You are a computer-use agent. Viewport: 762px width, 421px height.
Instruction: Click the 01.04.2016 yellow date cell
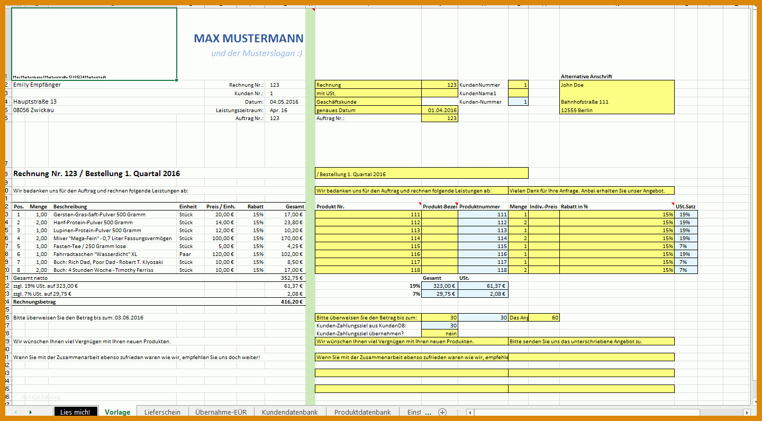[x=440, y=110]
